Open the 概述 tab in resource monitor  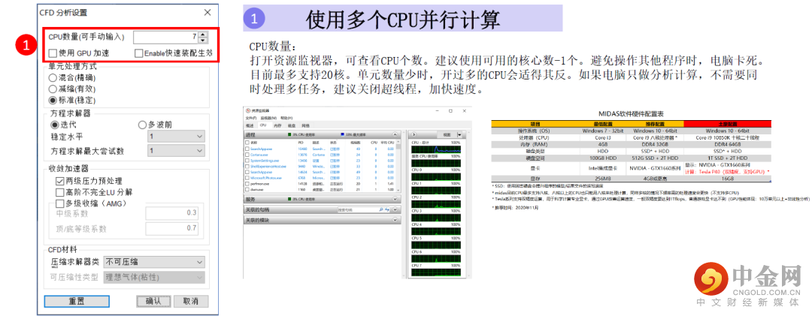pyautogui.click(x=250, y=125)
